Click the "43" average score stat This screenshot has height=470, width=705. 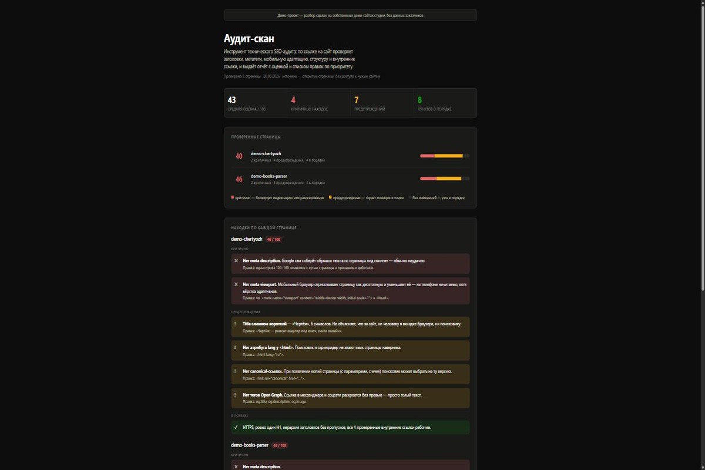click(x=231, y=100)
